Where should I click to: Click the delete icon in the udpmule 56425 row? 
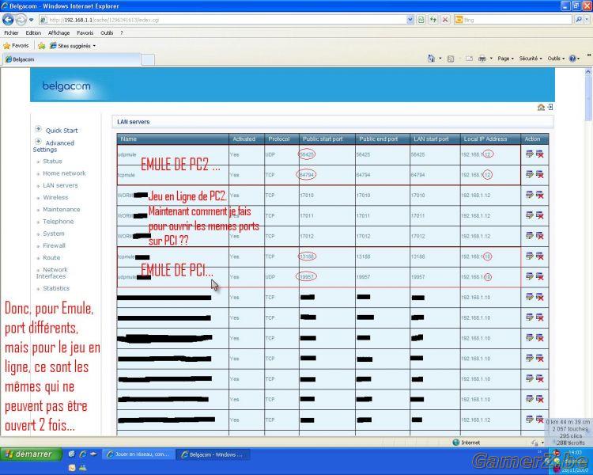[x=540, y=154]
